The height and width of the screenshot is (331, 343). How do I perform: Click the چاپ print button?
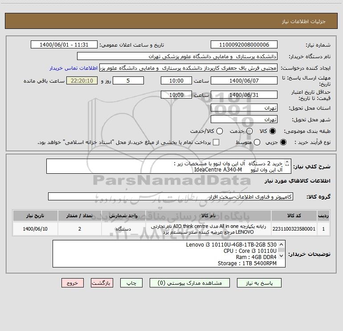131,283
